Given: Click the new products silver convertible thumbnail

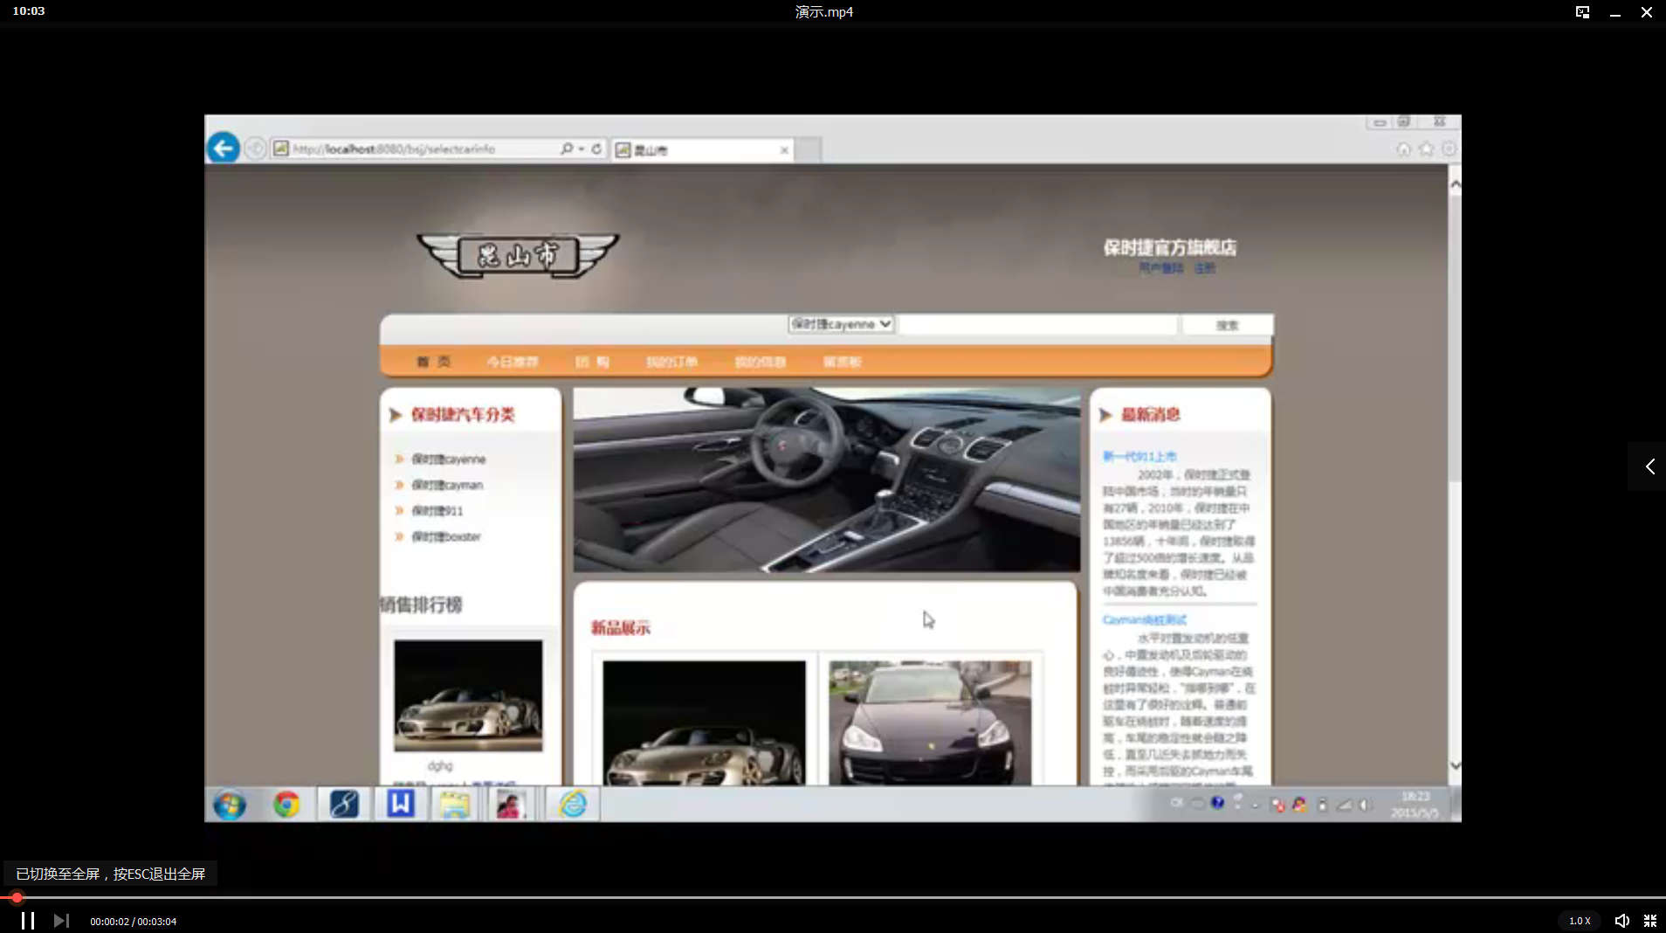Looking at the screenshot, I should [704, 722].
